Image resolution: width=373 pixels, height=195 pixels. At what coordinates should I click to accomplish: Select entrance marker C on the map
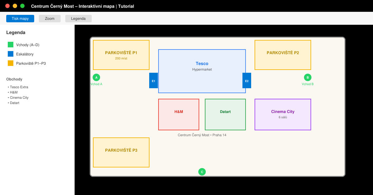click(202, 172)
